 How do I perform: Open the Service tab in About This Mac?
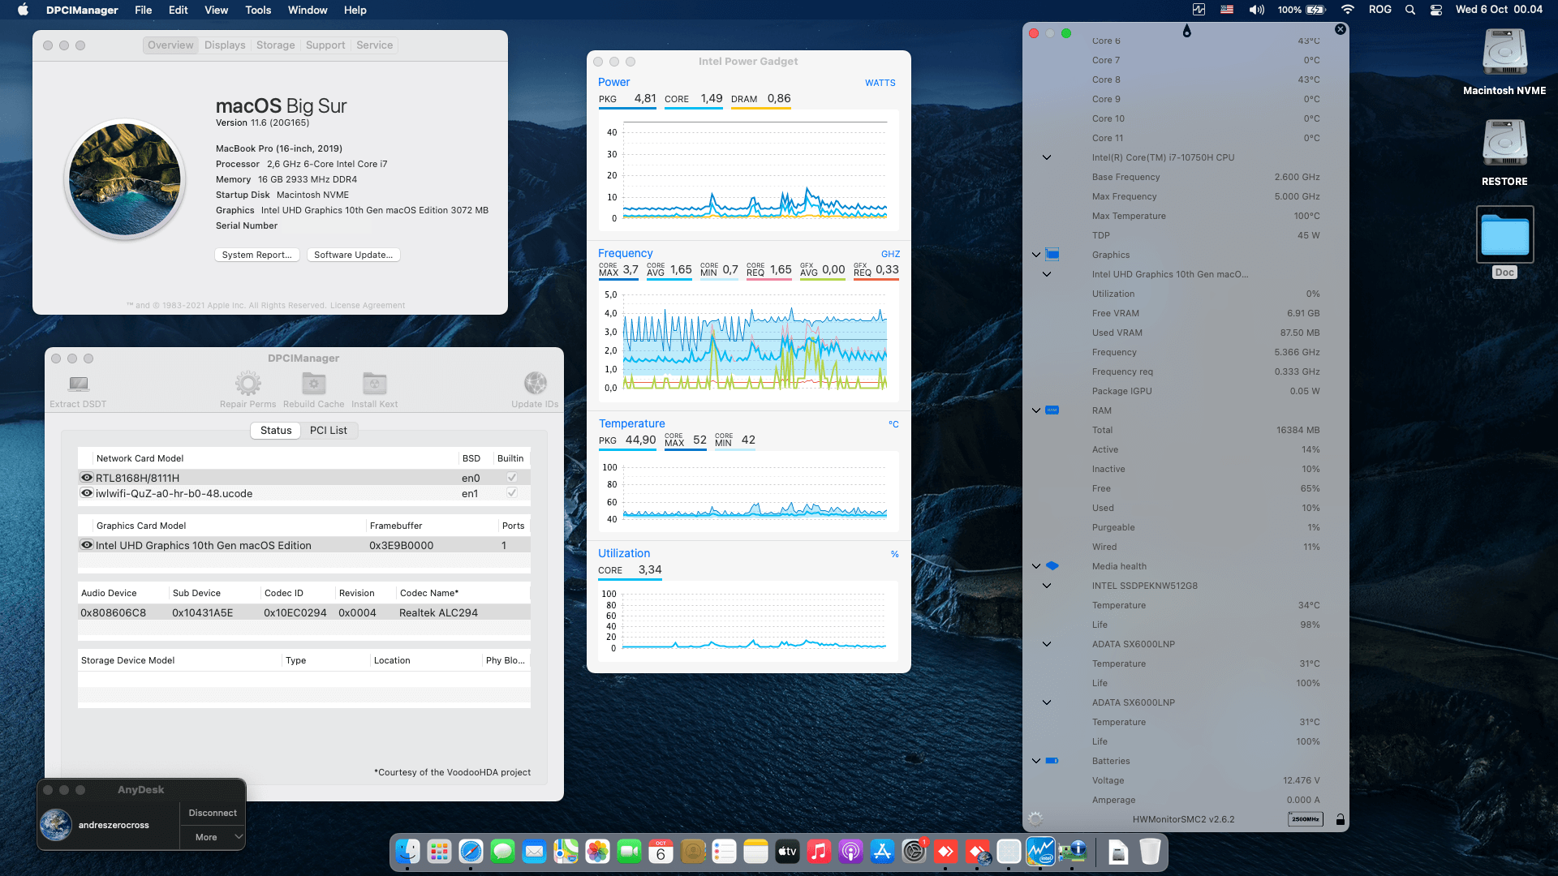point(374,45)
